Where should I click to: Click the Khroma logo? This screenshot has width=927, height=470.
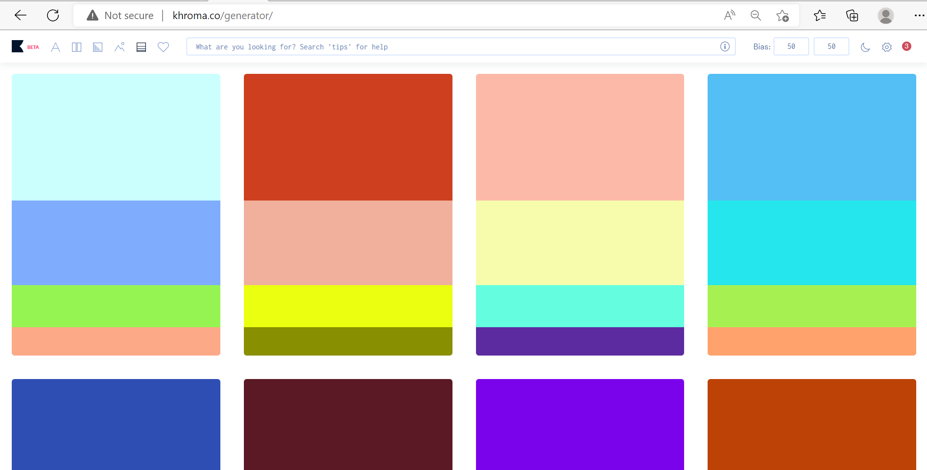[x=18, y=46]
